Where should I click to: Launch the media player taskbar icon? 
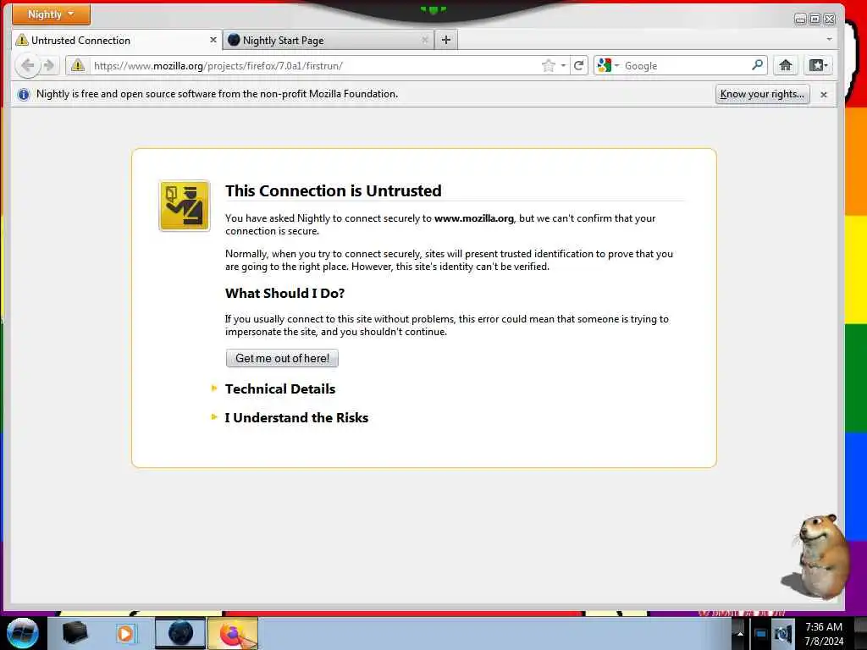pos(126,633)
